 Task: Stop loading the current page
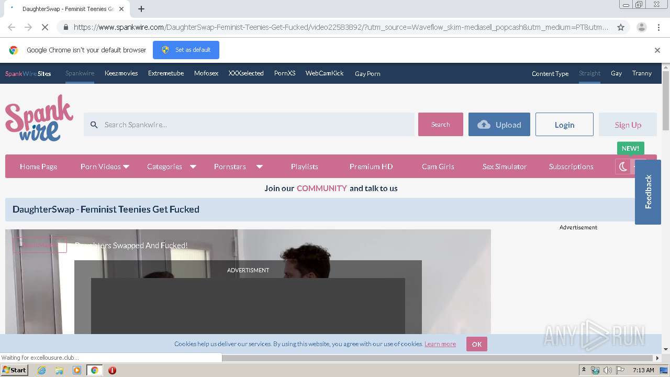click(45, 27)
